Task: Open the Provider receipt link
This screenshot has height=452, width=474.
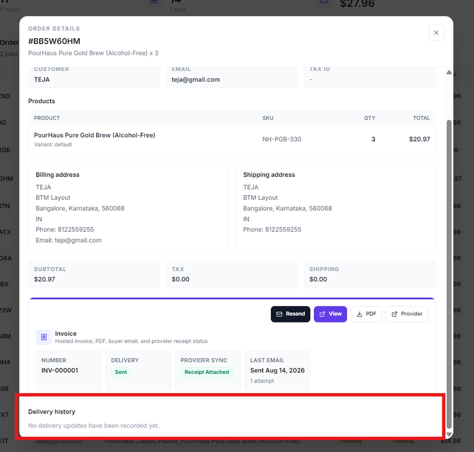Action: coord(406,314)
